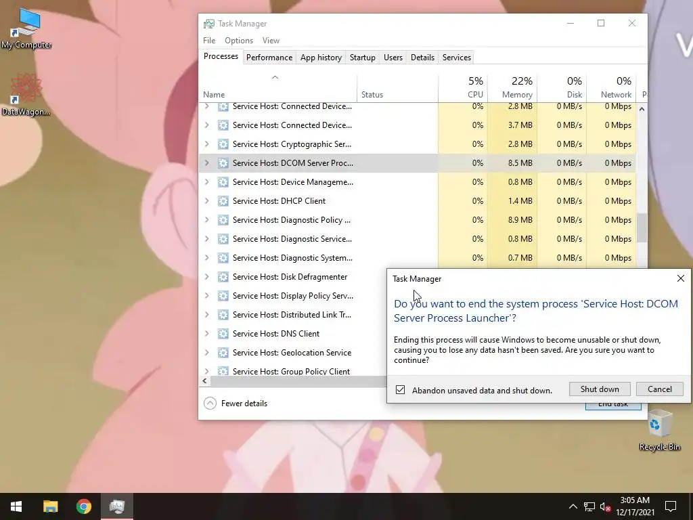Switch to the Details tab
693x520 pixels.
pos(422,58)
